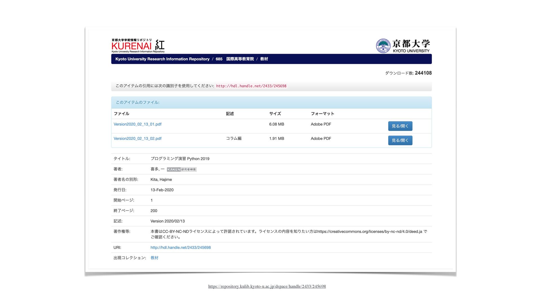Open the KAKEN researcher search badge
The image size is (541, 304).
pos(181,169)
